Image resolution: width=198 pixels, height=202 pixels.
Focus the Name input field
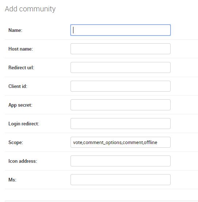(x=121, y=30)
